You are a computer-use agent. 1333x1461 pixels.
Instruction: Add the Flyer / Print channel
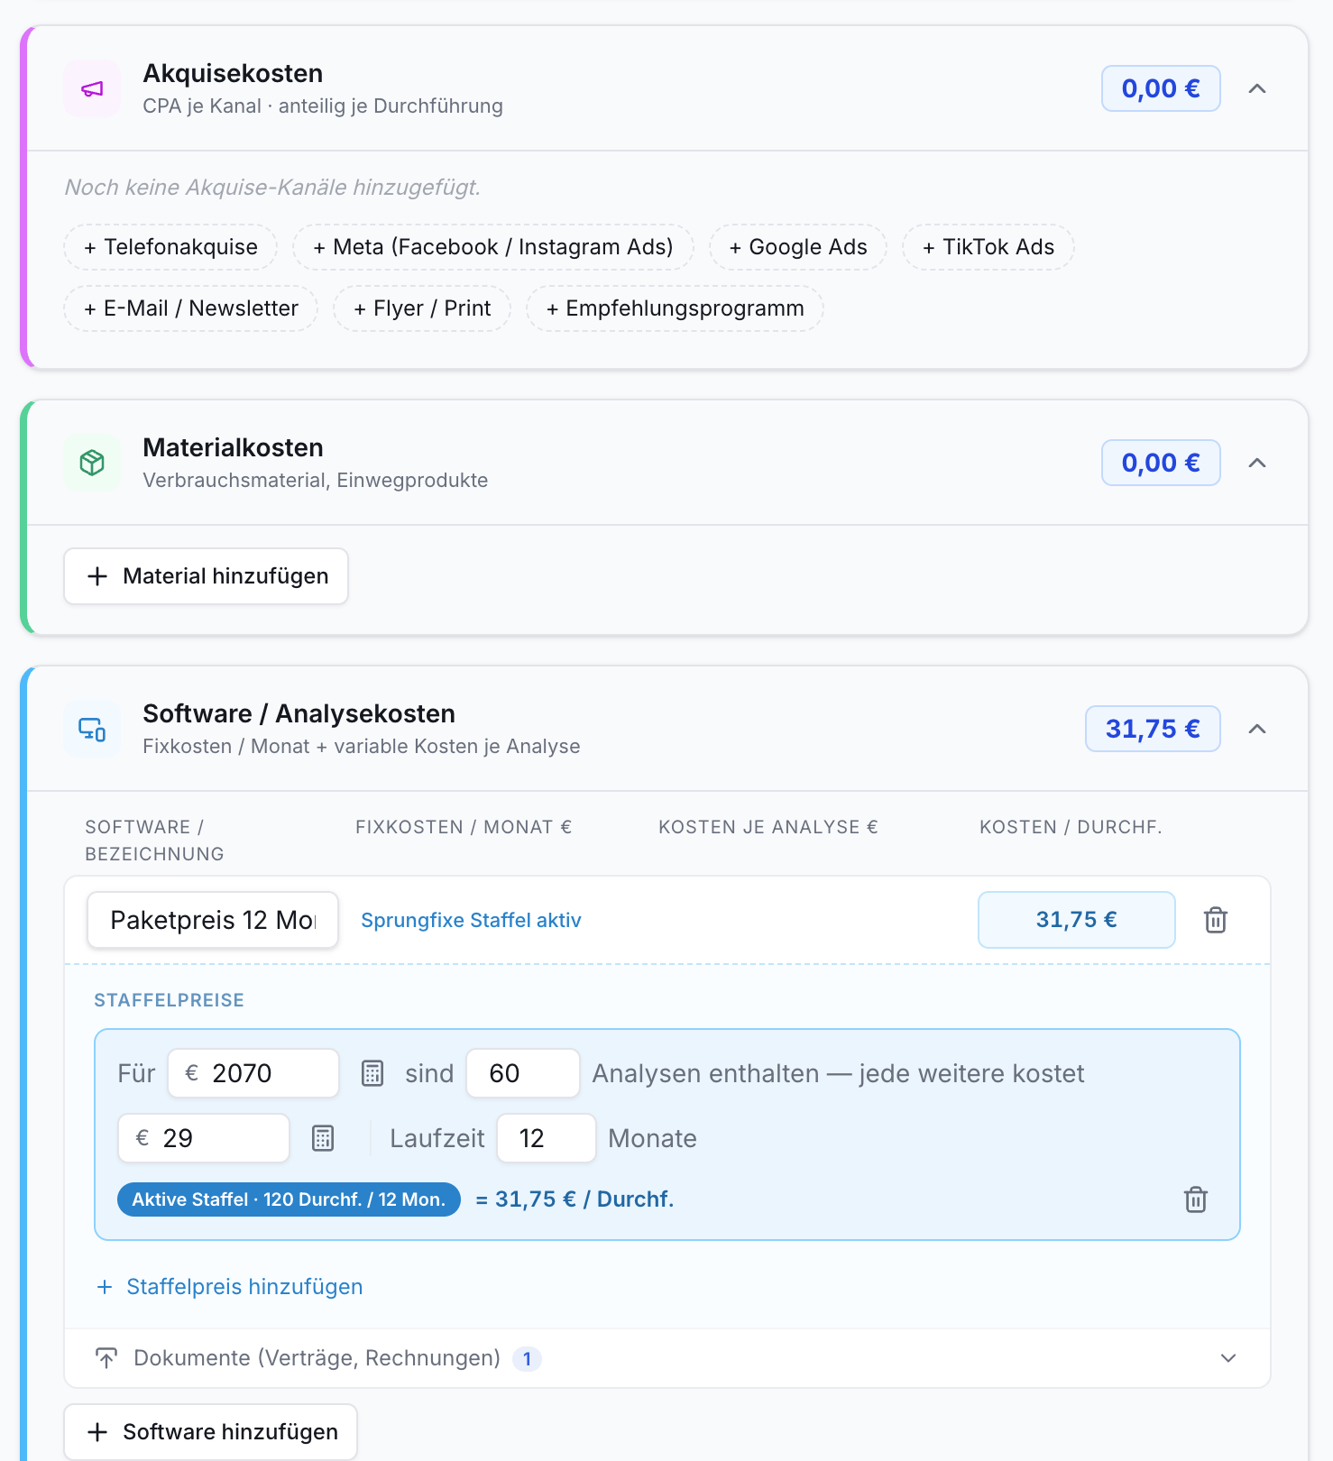pyautogui.click(x=422, y=308)
